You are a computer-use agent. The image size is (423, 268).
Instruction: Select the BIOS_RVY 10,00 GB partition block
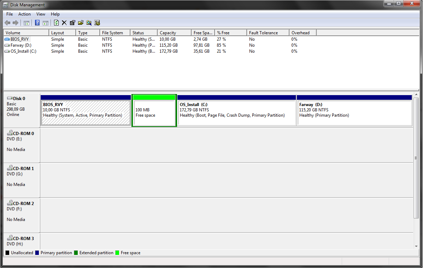(x=86, y=110)
